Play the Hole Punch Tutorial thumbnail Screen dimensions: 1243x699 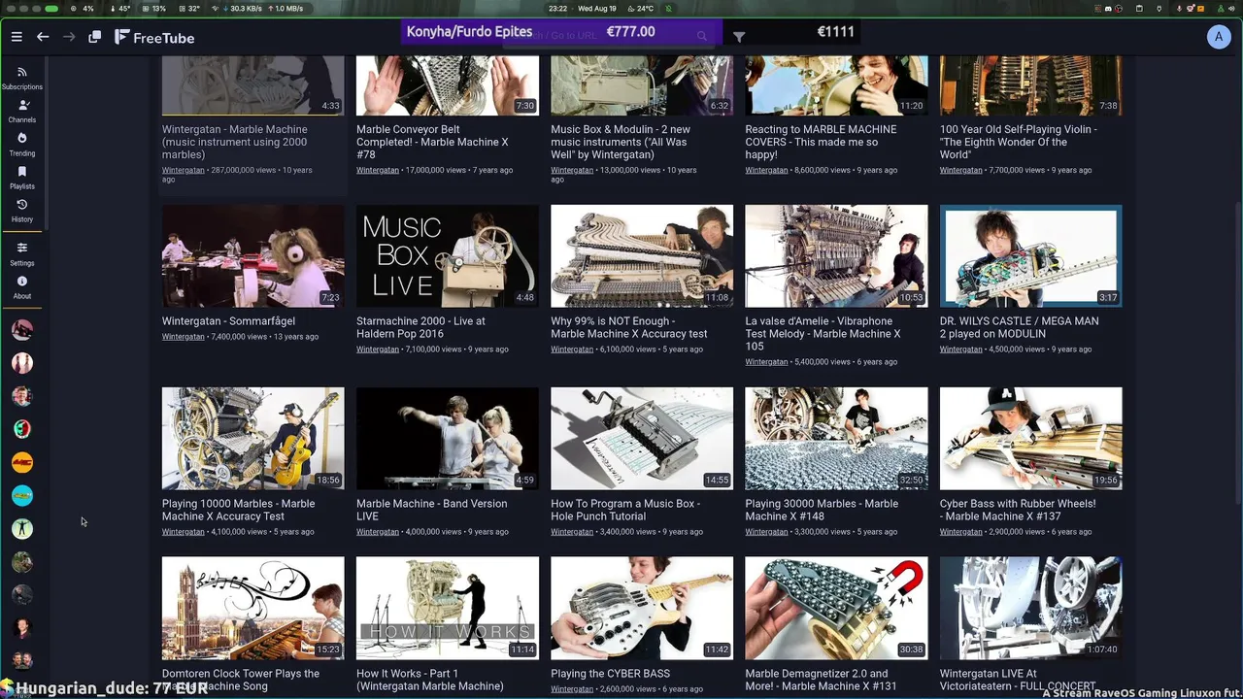click(642, 439)
